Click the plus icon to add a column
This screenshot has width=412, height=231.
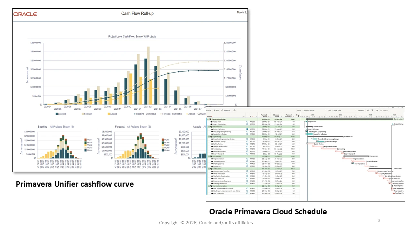tap(298, 116)
